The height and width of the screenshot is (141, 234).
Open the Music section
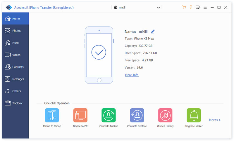tap(16, 43)
